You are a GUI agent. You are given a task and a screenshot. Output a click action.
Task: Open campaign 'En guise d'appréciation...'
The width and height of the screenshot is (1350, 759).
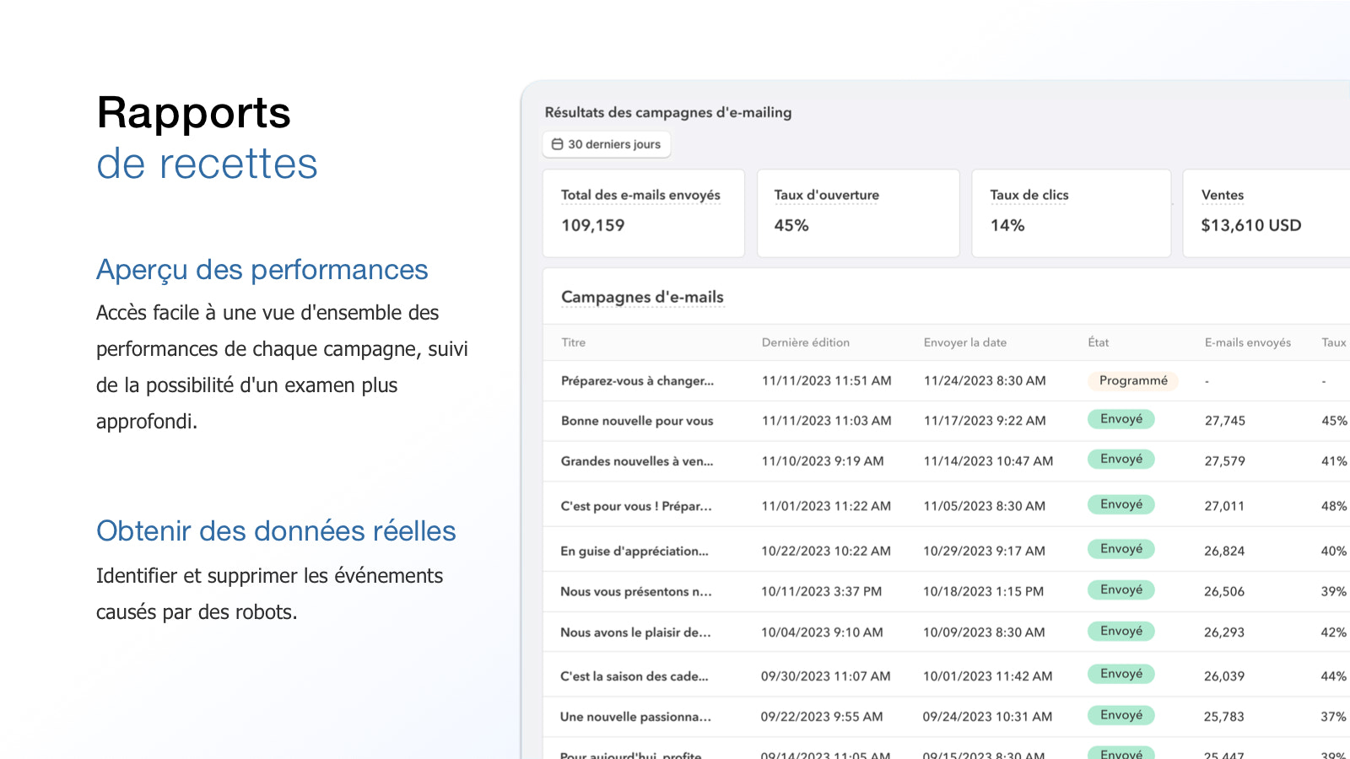tap(634, 551)
